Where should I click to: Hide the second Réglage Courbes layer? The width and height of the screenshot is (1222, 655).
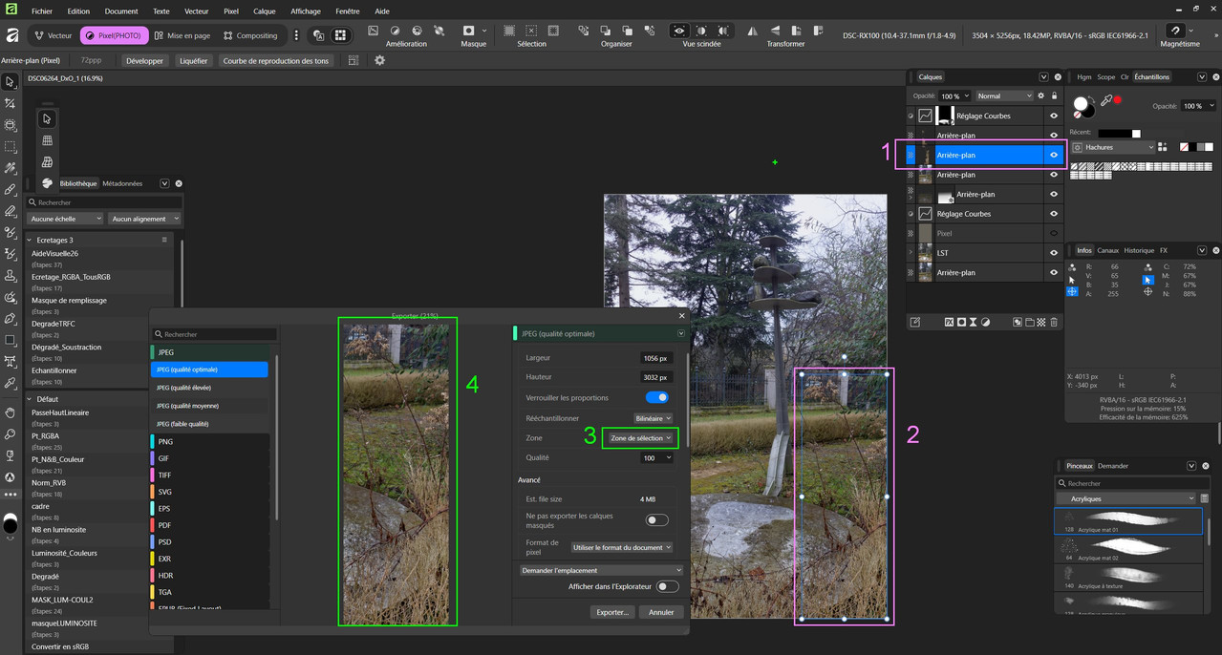(x=1054, y=214)
